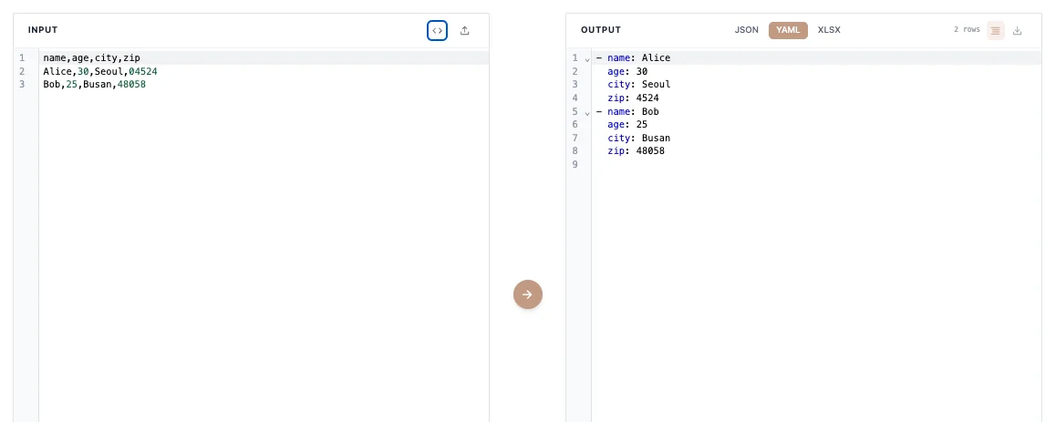The width and height of the screenshot is (1056, 422).
Task: Click output line 'zip: 4524'
Action: coord(633,98)
